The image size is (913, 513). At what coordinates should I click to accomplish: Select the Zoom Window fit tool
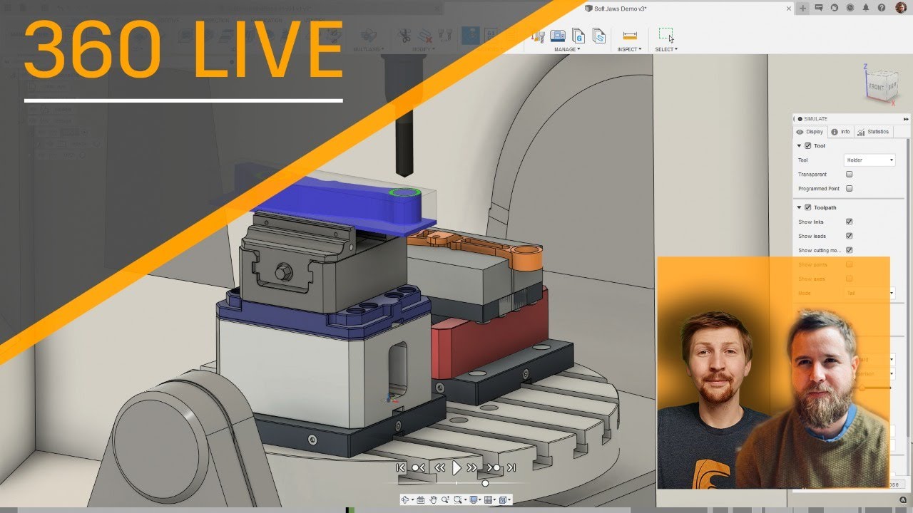[x=458, y=499]
